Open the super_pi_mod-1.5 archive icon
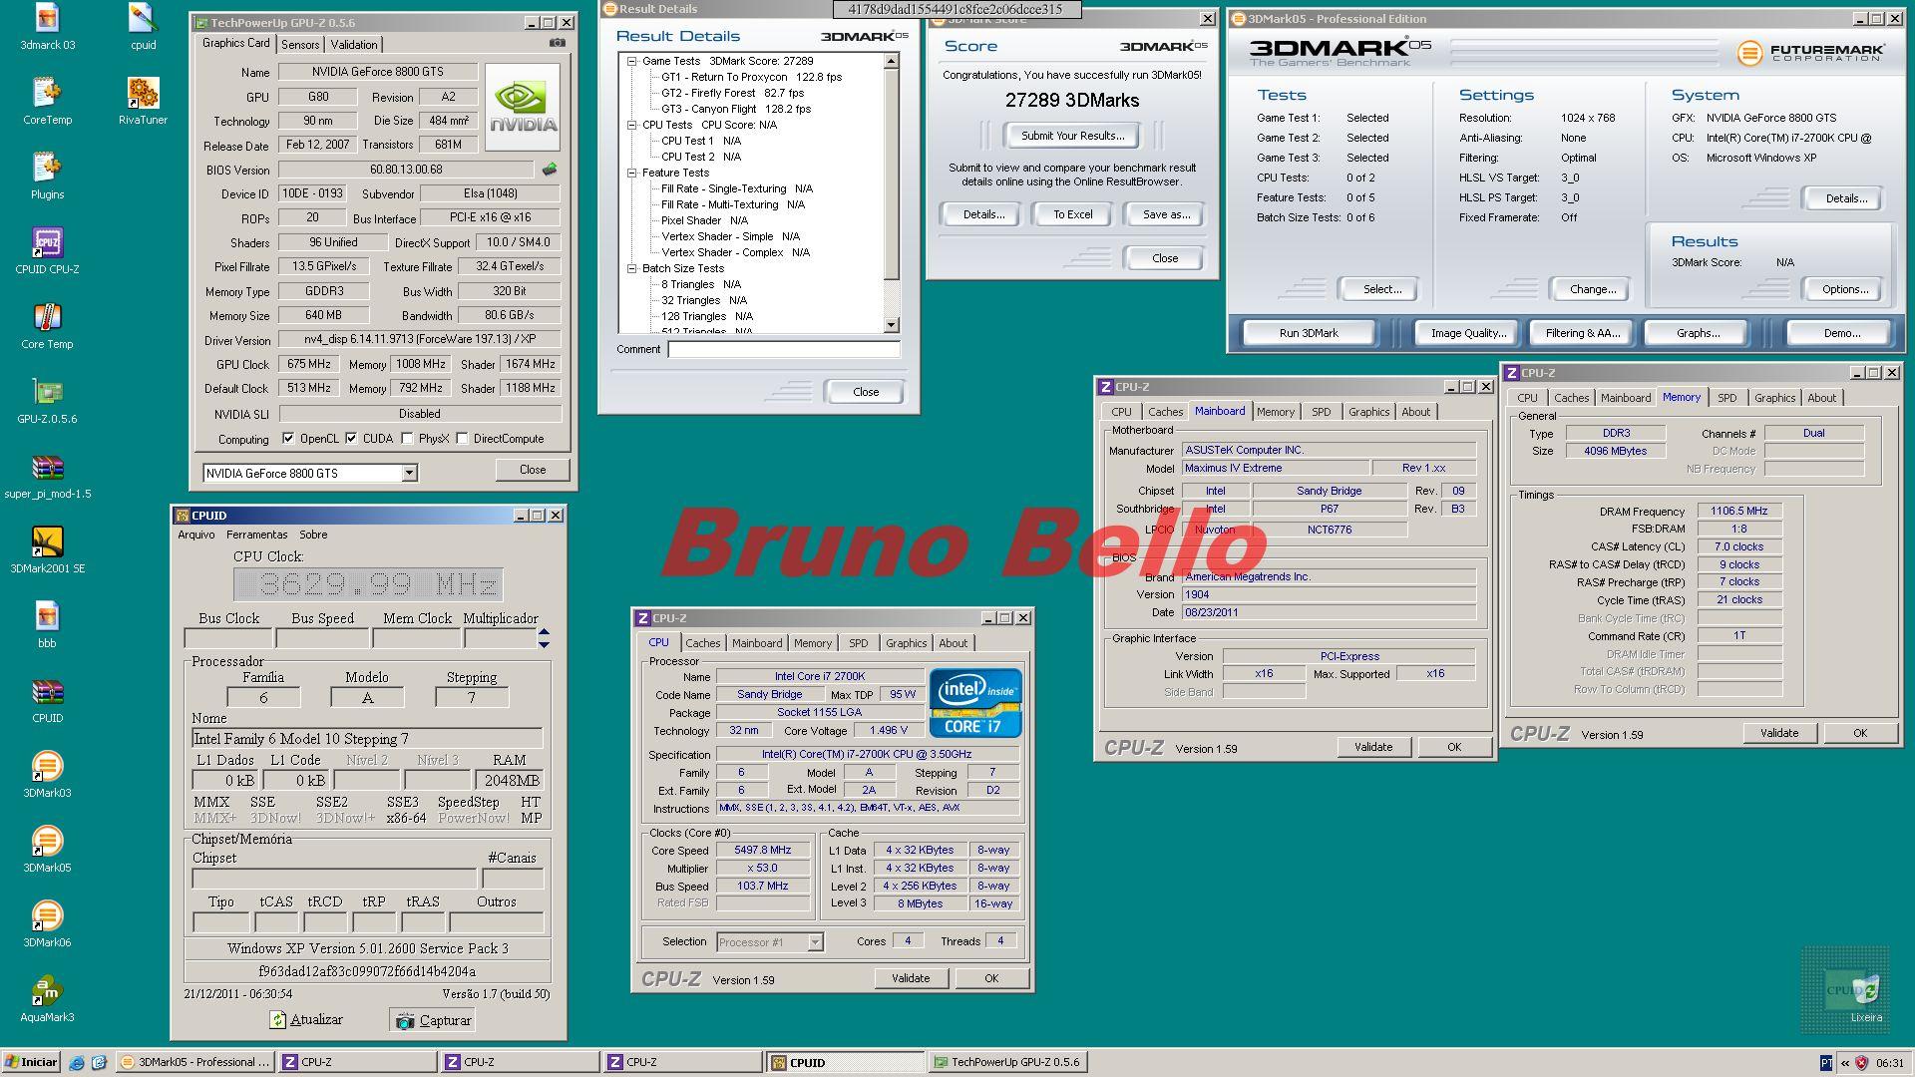This screenshot has width=1915, height=1077. coord(47,475)
